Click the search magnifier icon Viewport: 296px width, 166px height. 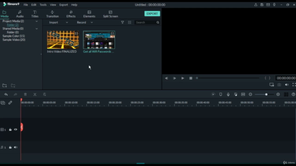pos(158,23)
